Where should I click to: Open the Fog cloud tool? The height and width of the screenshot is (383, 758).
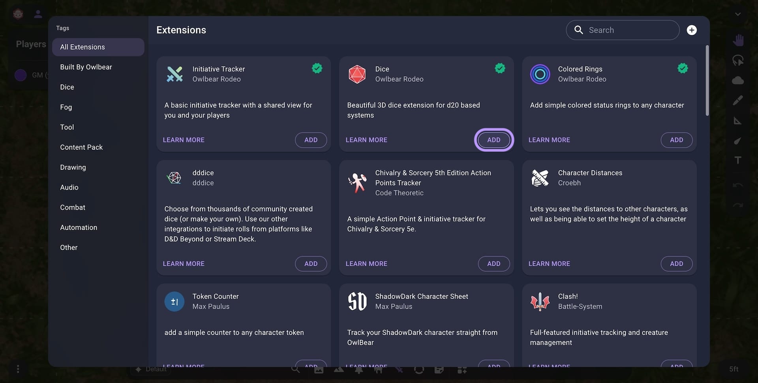[738, 80]
